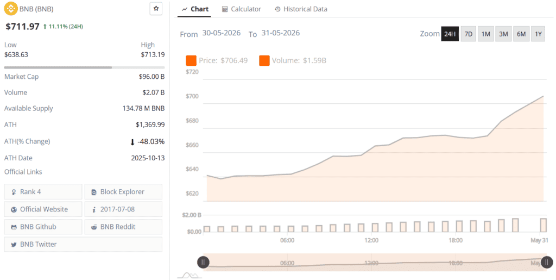Click the Rank 4 medal icon
Viewport: 556px width, 280px height.
coord(14,192)
